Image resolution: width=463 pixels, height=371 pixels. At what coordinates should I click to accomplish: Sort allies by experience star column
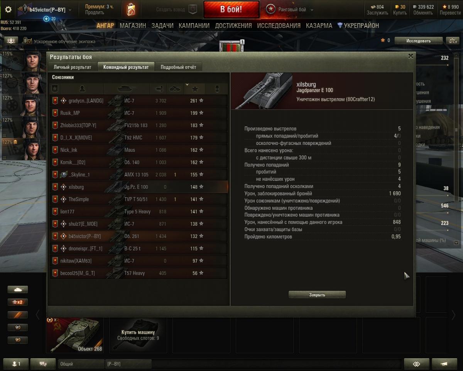(195, 89)
